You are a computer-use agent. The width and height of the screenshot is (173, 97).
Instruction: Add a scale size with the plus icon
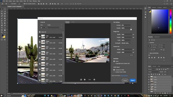pos(61,25)
